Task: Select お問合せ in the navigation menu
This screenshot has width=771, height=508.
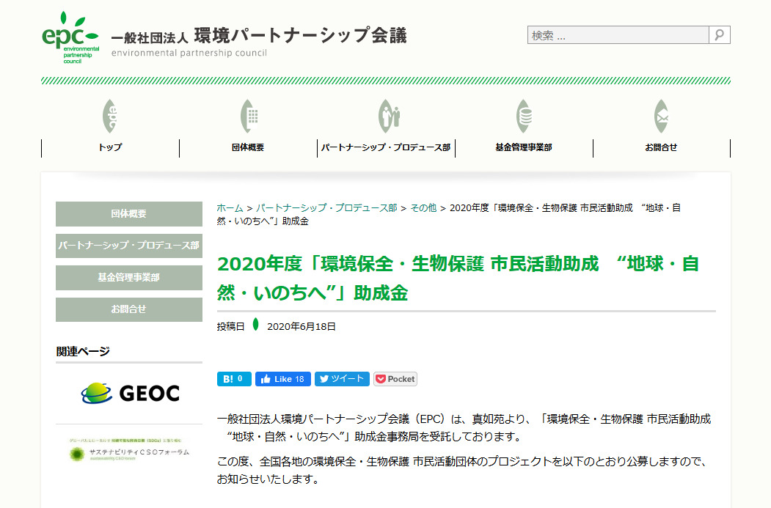Action: click(x=659, y=147)
